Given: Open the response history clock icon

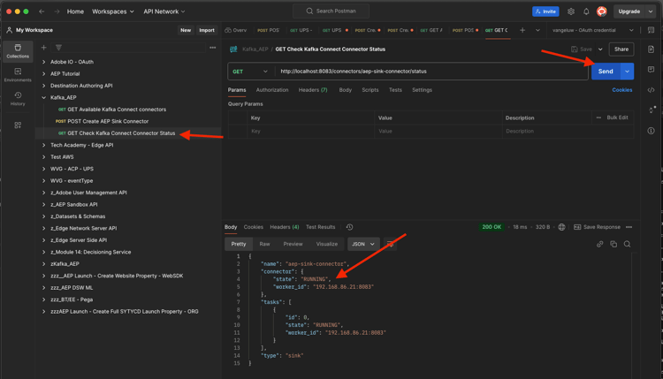Looking at the screenshot, I should 349,227.
